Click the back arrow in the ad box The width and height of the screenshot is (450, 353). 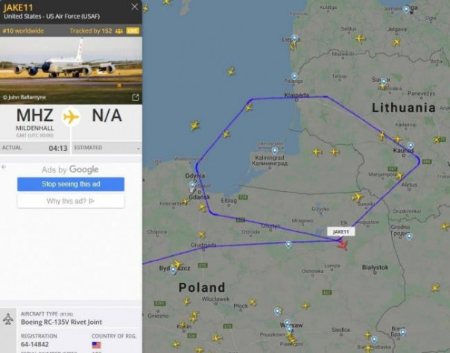pyautogui.click(x=4, y=167)
